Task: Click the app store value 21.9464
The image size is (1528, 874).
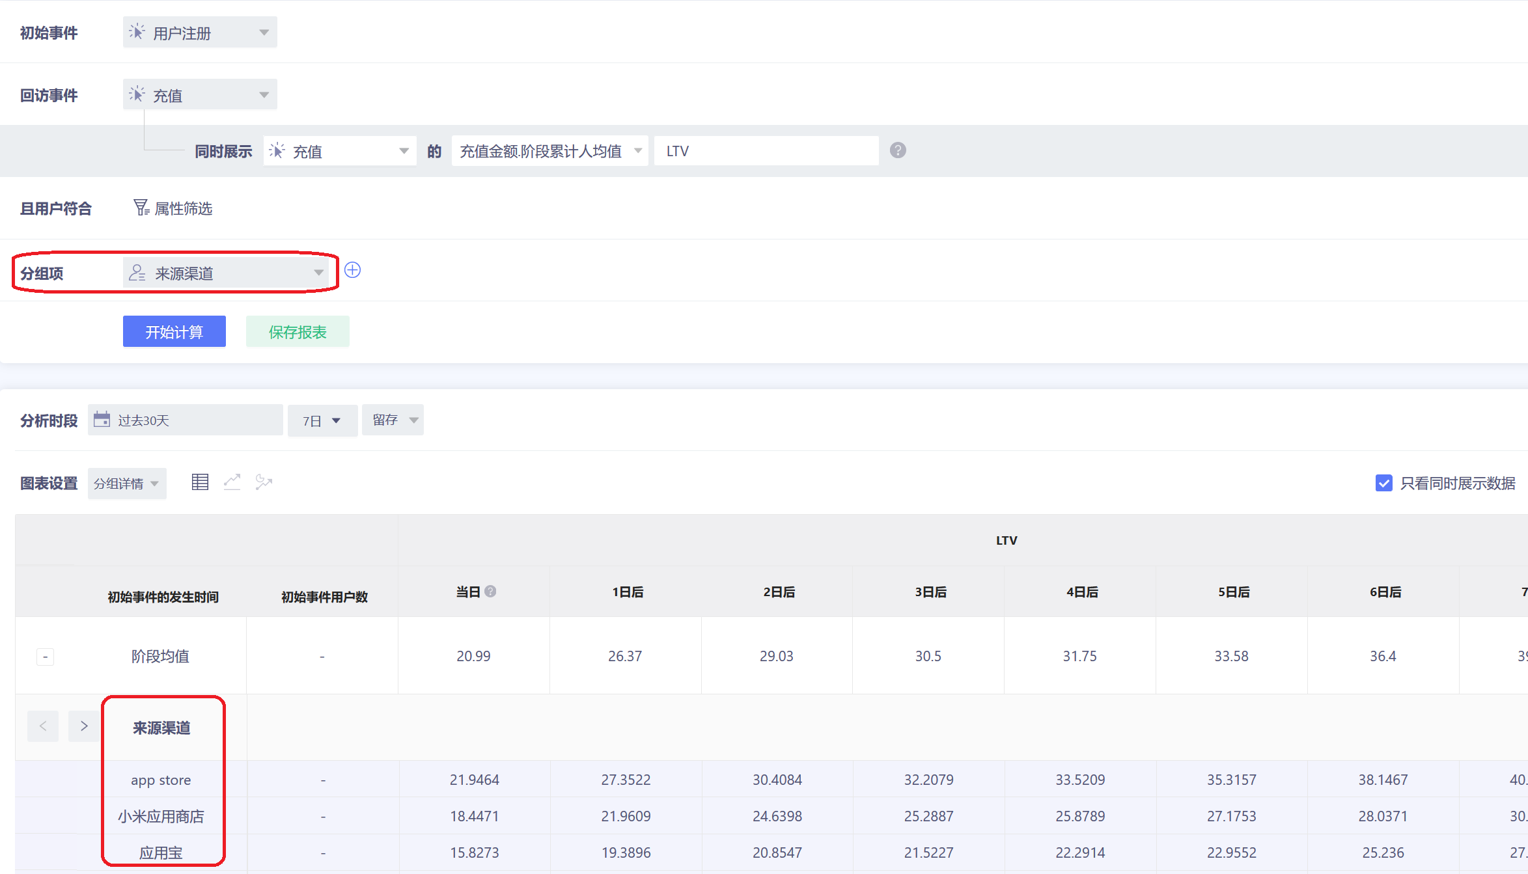Action: 475,780
